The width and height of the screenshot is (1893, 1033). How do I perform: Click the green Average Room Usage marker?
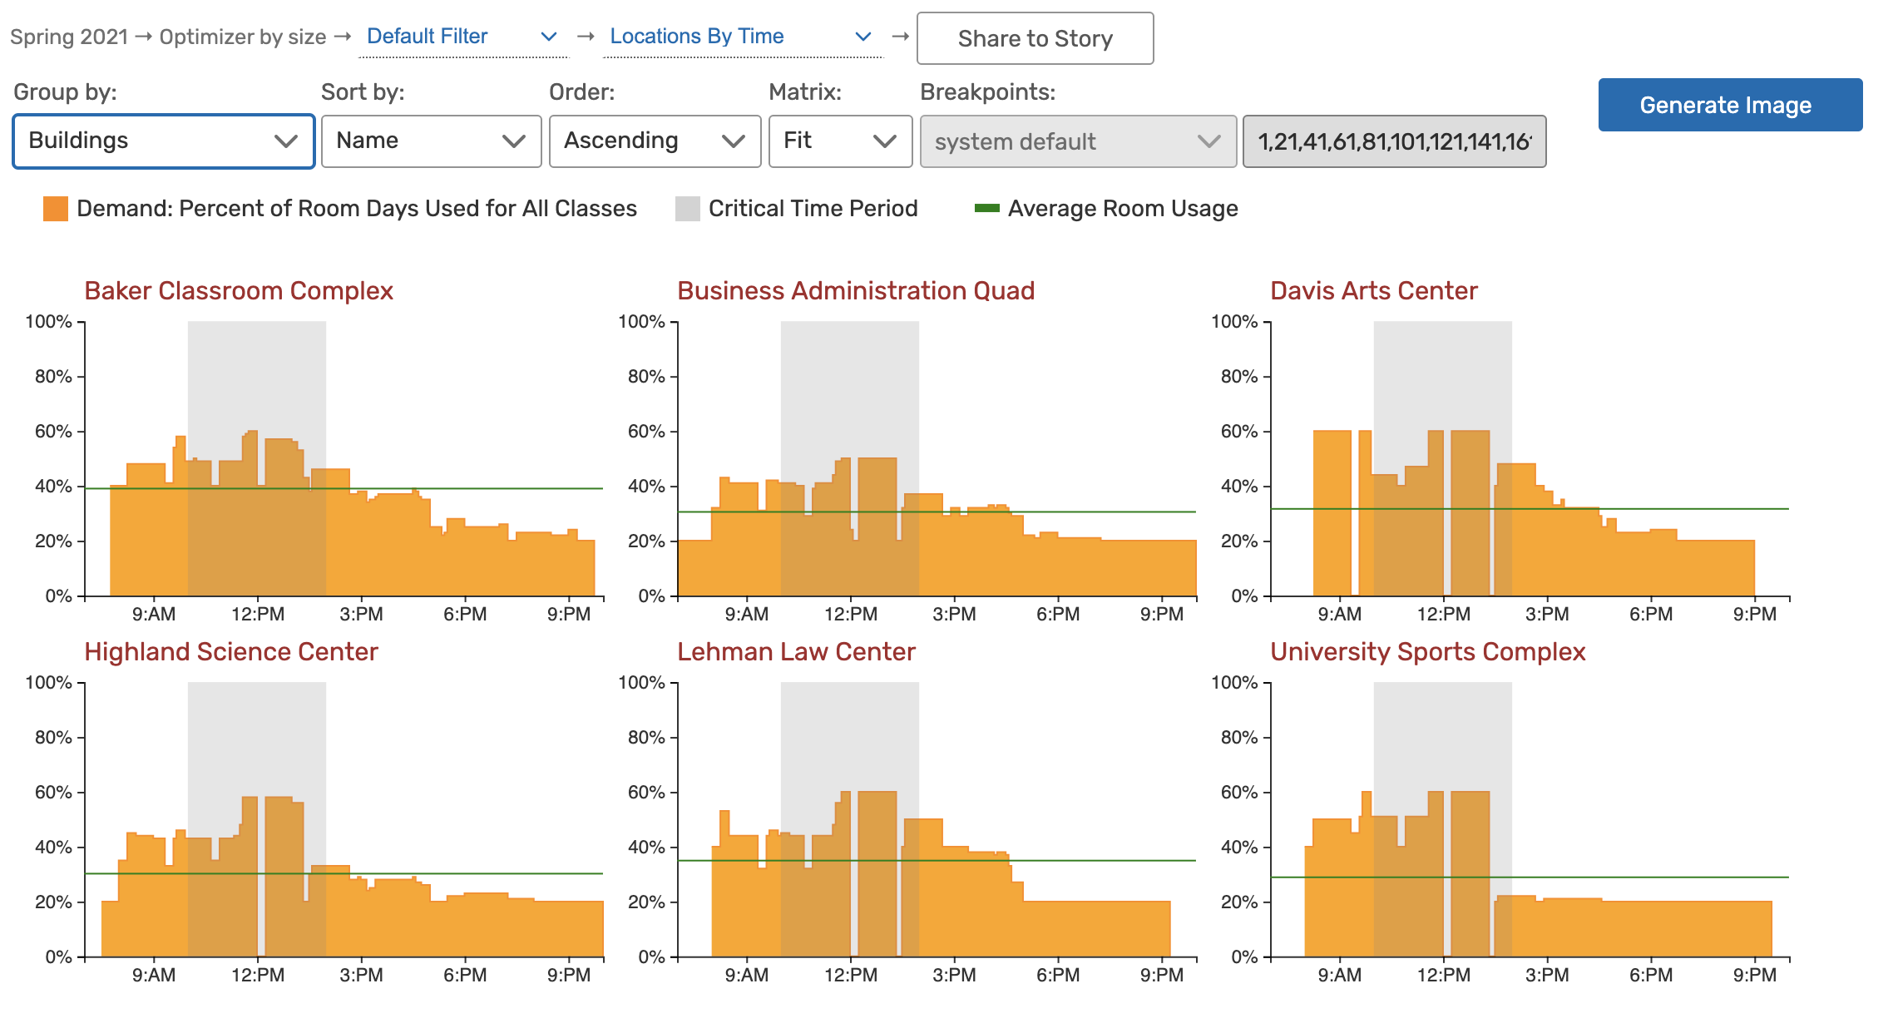coord(986,209)
